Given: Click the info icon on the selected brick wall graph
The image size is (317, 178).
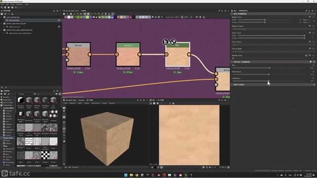Looking at the screenshot, I should pos(59,20).
